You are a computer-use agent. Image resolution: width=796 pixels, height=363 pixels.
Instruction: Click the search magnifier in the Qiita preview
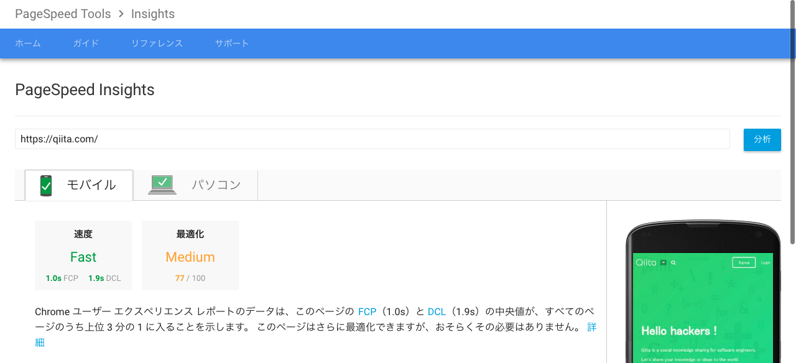(x=673, y=262)
